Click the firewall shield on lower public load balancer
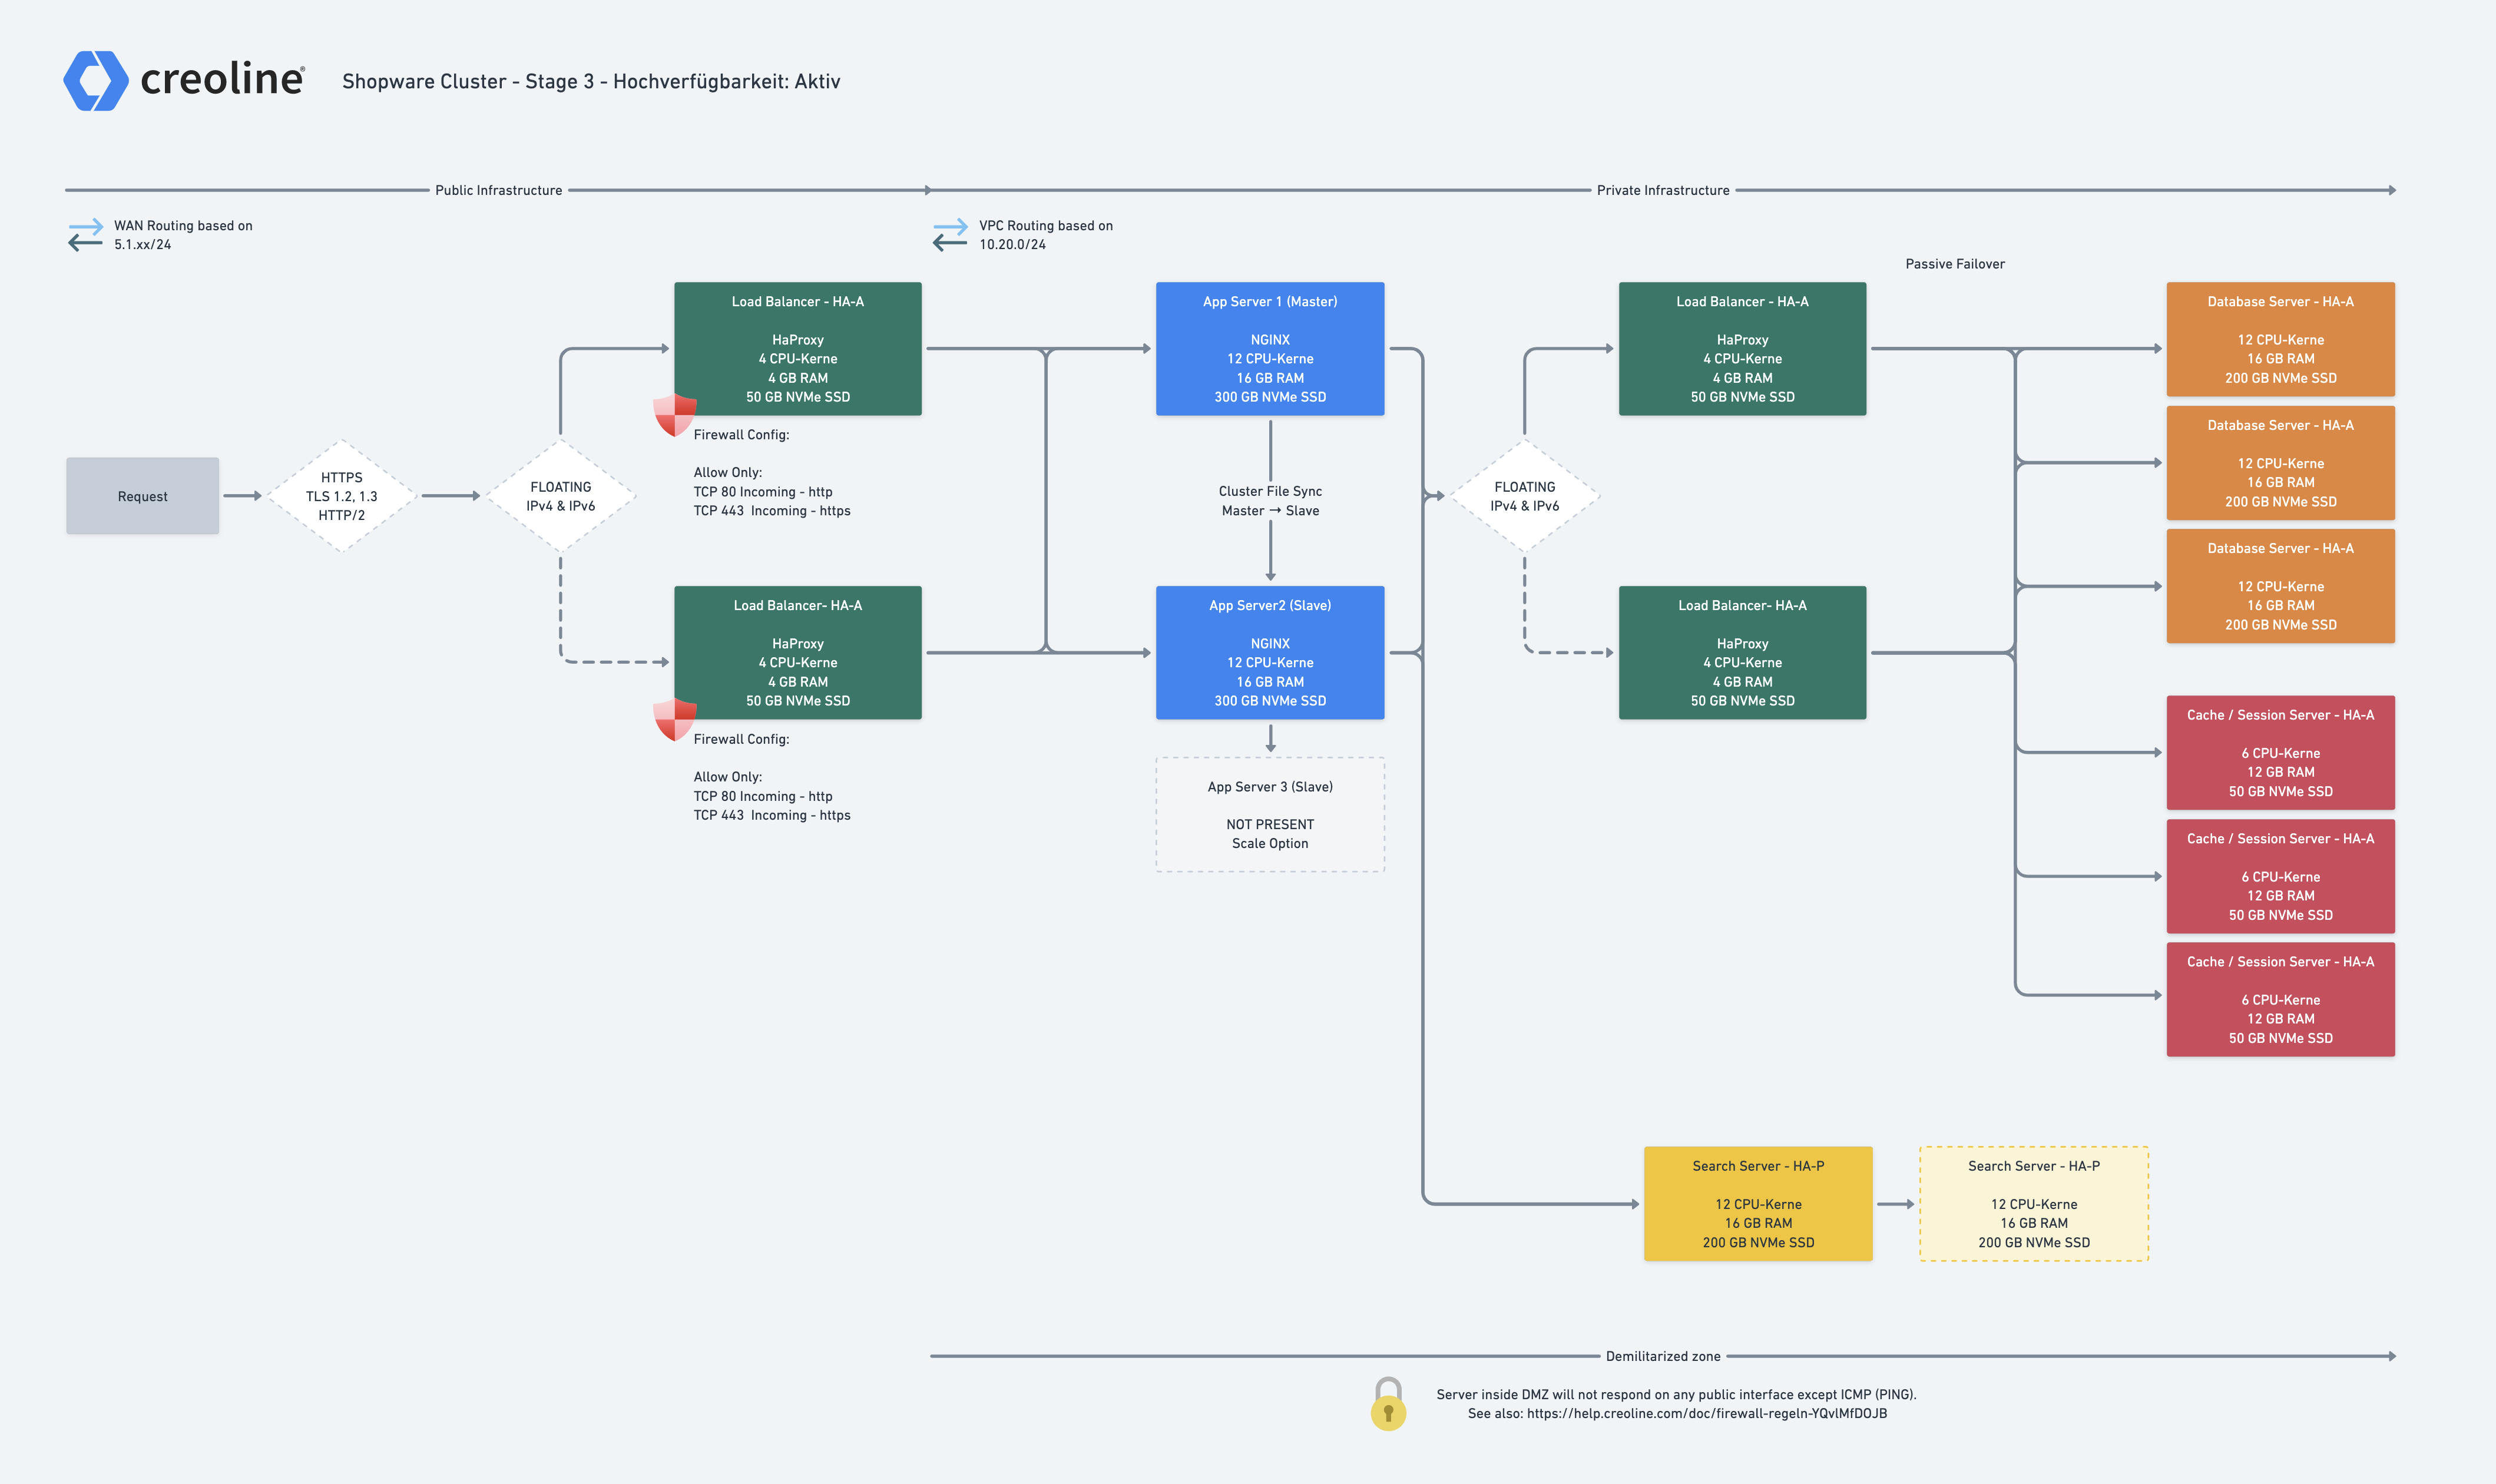Image resolution: width=2496 pixels, height=1484 pixels. pyautogui.click(x=675, y=719)
